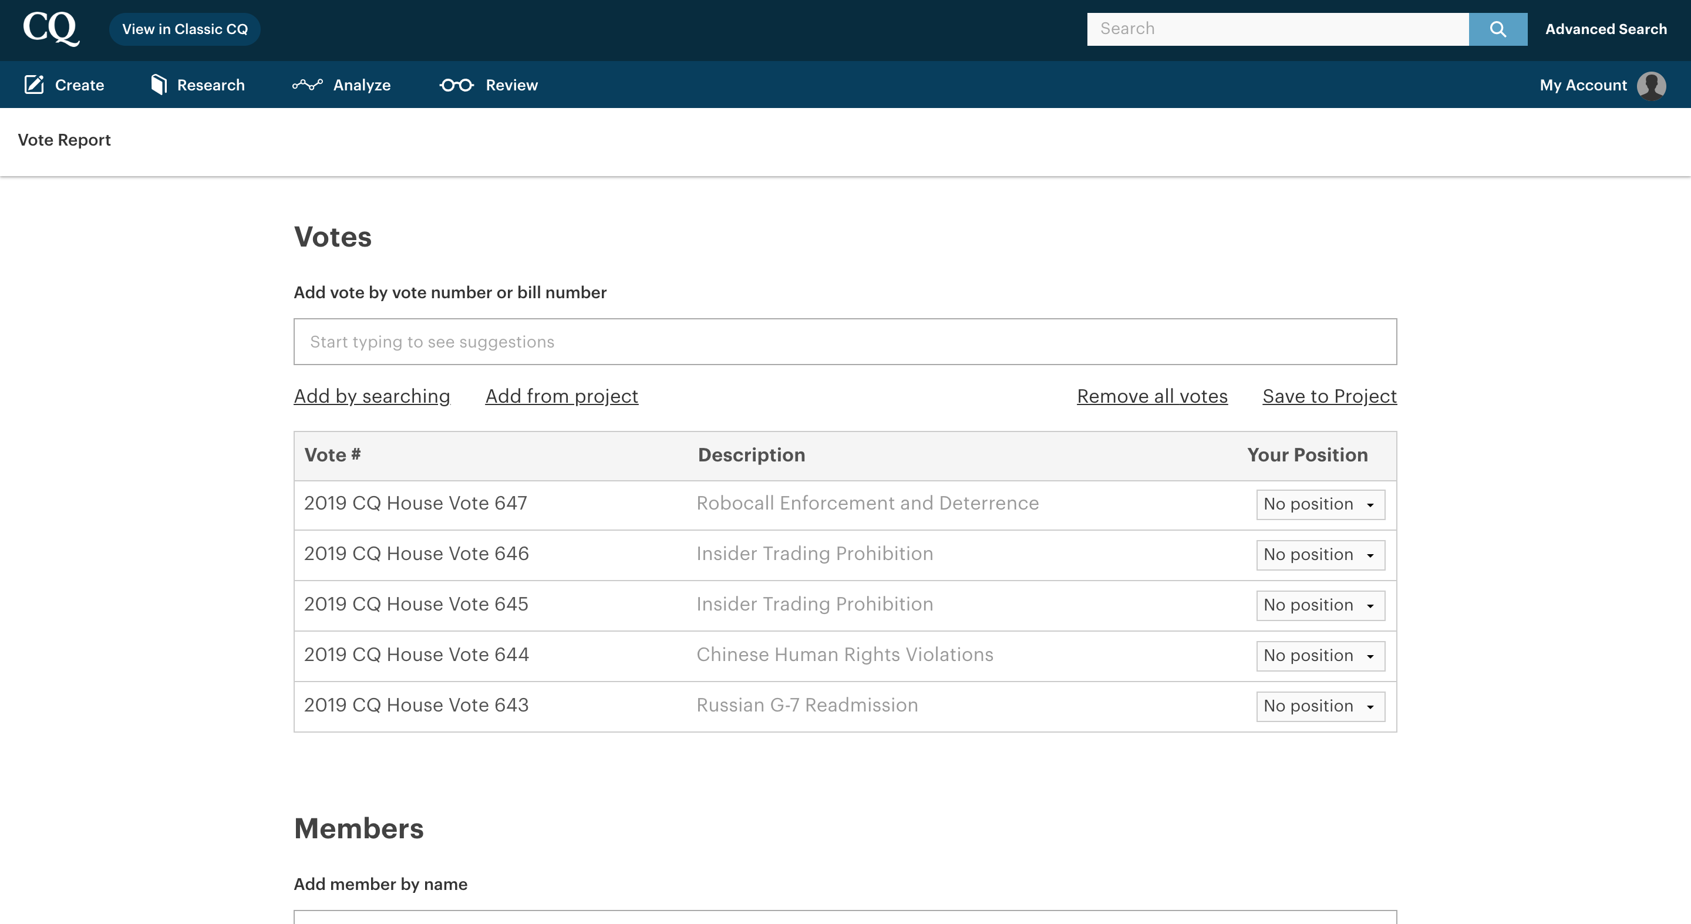Click text 2019 CQ House Vote 643
Viewport: 1691px width, 924px height.
(x=416, y=705)
